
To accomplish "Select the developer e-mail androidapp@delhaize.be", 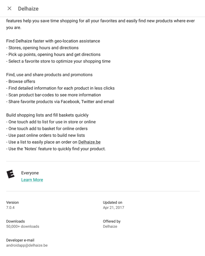I will [27, 245].
